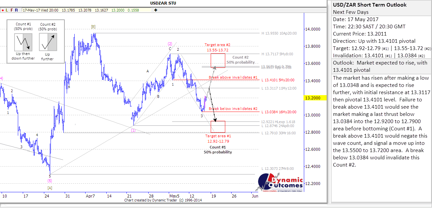This screenshot has width=432, height=212.
Task: Click the blue R toolbar icon
Action: (17, 10)
